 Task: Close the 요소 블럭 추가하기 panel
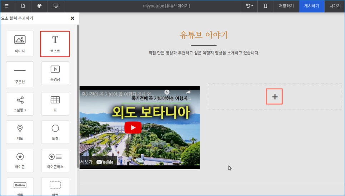(72, 18)
